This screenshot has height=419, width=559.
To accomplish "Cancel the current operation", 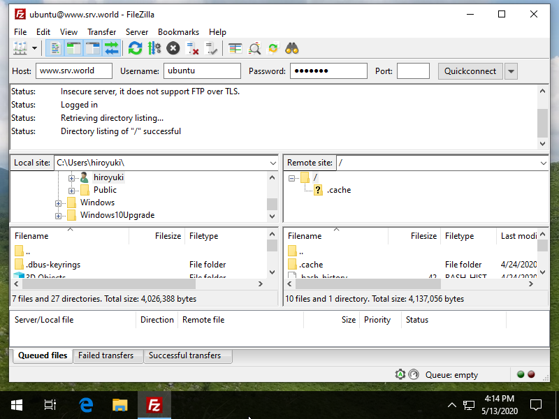I will (173, 48).
